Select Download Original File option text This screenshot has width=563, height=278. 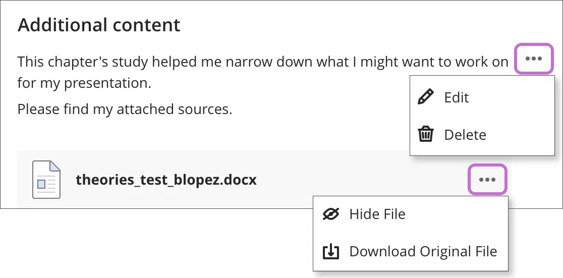[423, 251]
